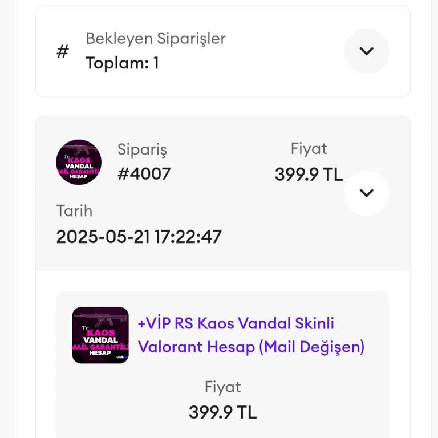Click the Fiyat label in the order header
The width and height of the screenshot is (438, 438).
(x=309, y=149)
